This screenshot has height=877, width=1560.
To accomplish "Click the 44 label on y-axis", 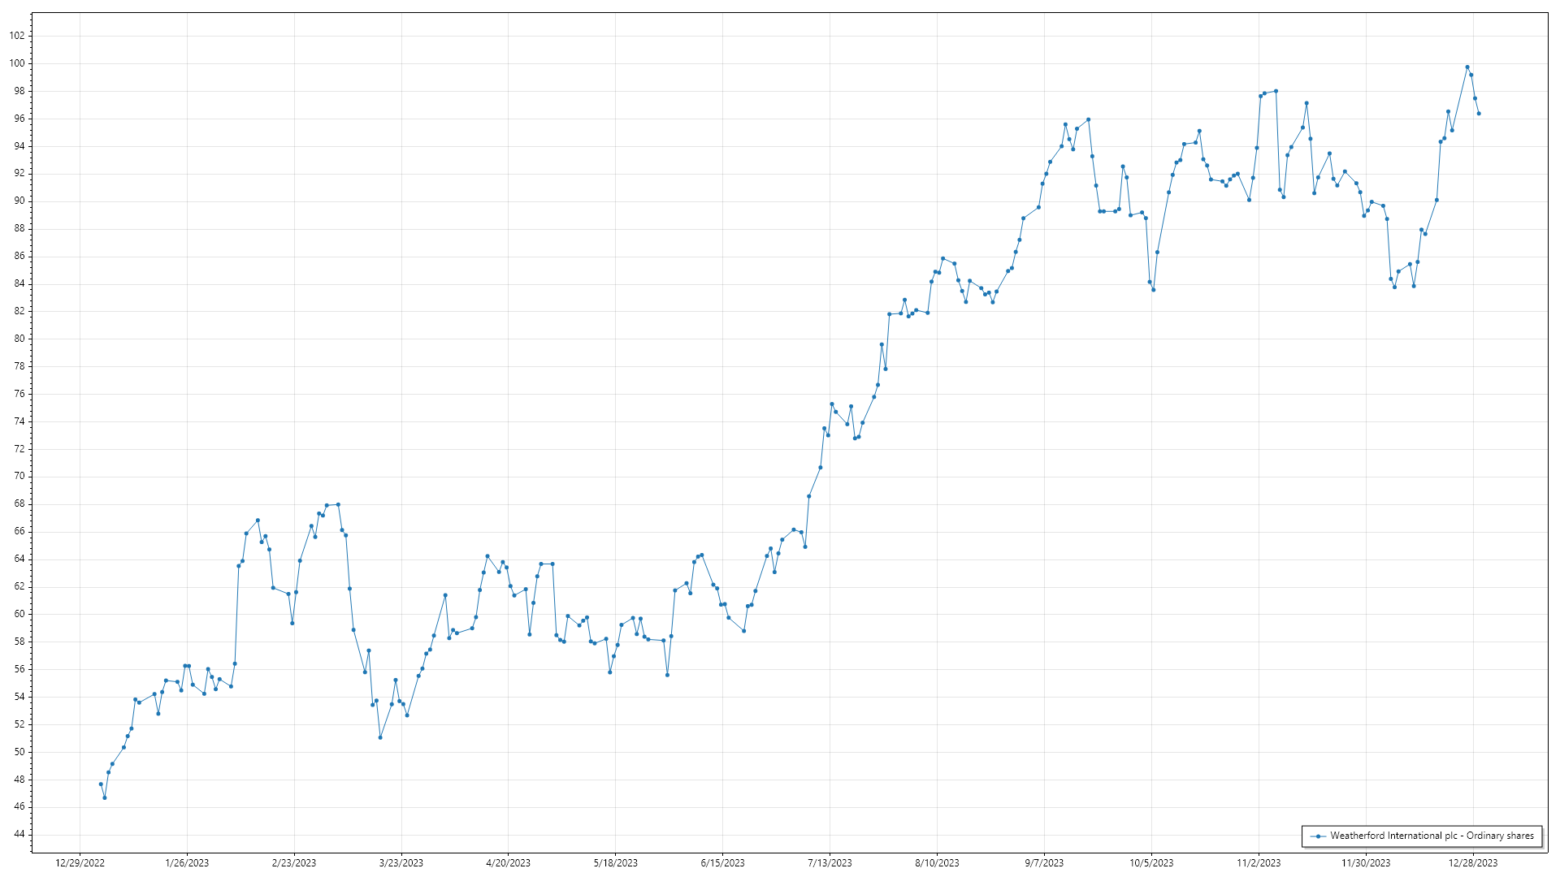I will click(x=19, y=835).
